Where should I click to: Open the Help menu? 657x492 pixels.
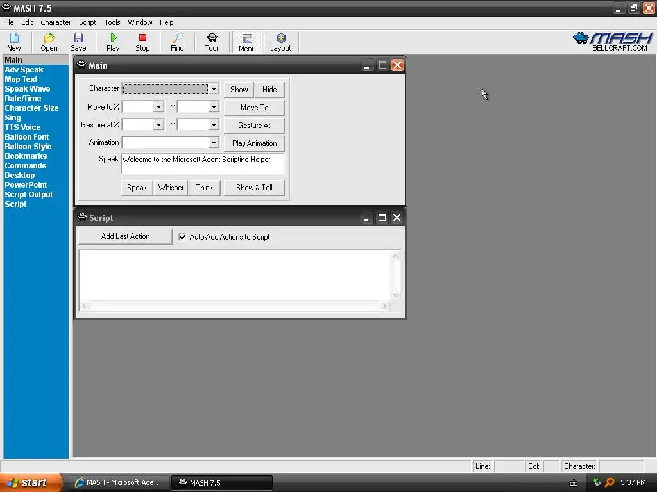[x=166, y=22]
